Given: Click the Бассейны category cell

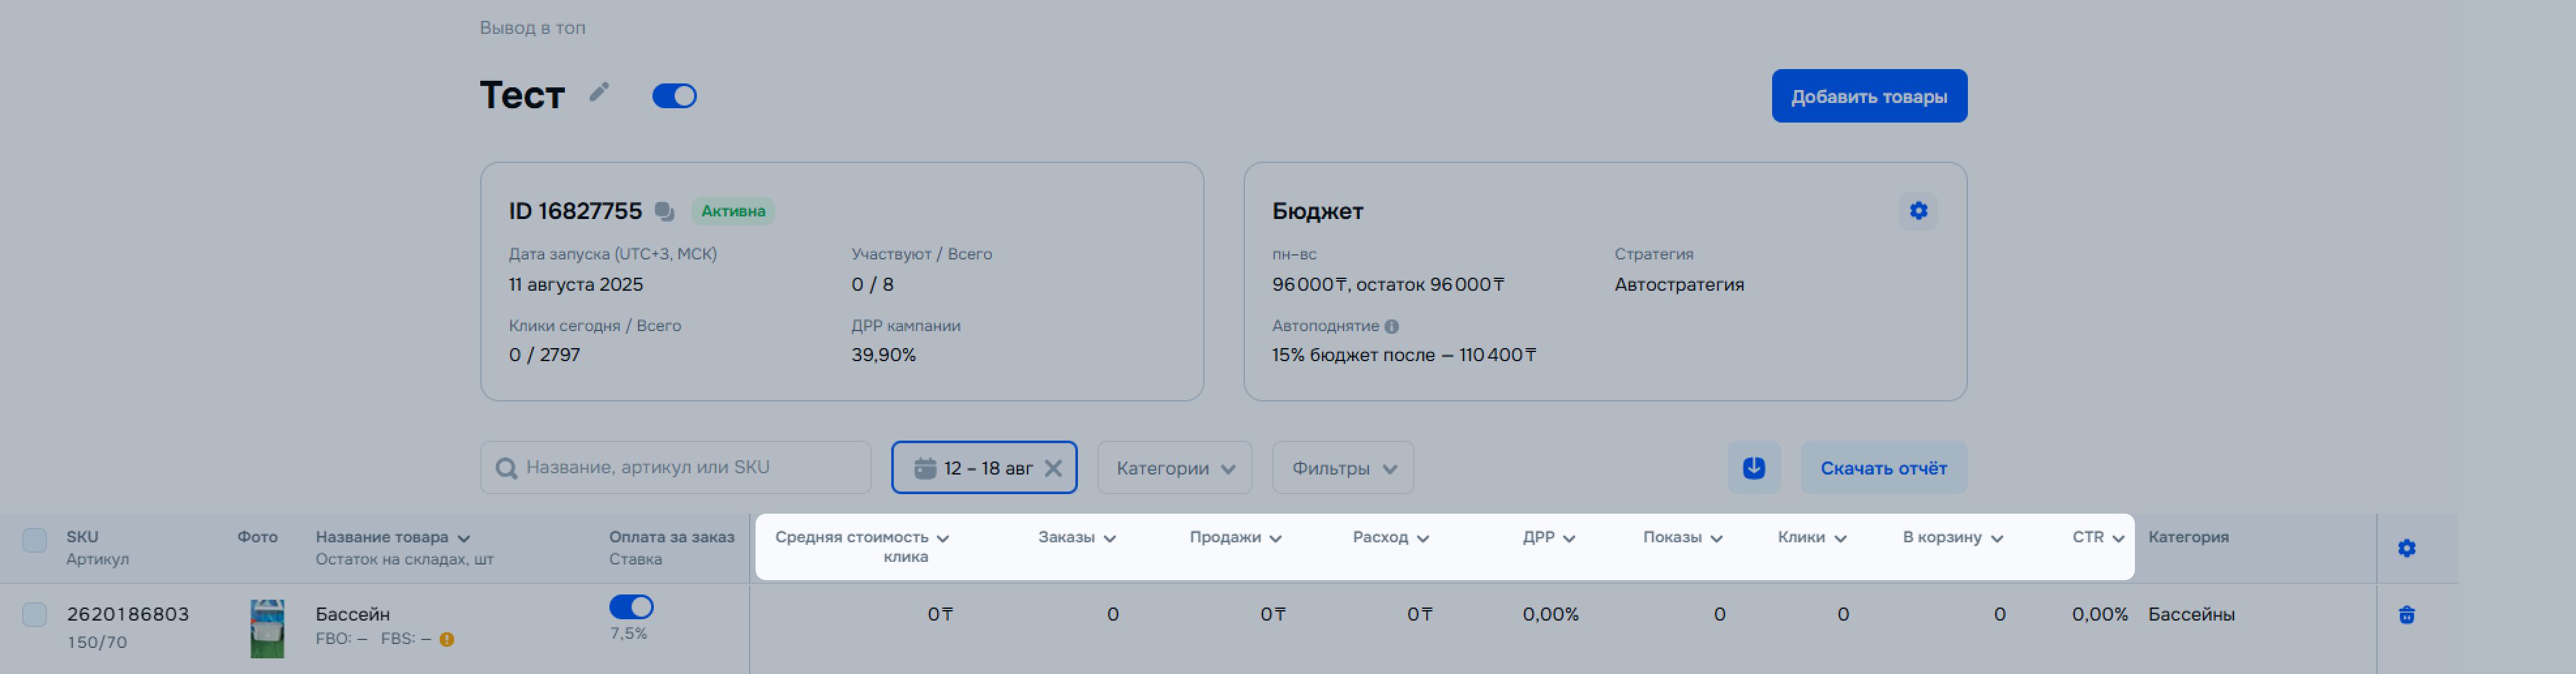Looking at the screenshot, I should tap(2191, 614).
